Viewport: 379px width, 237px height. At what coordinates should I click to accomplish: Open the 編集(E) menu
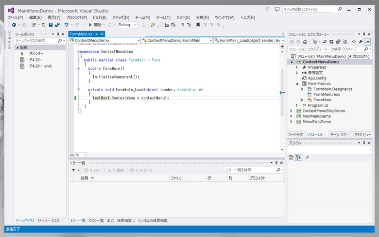(x=35, y=17)
